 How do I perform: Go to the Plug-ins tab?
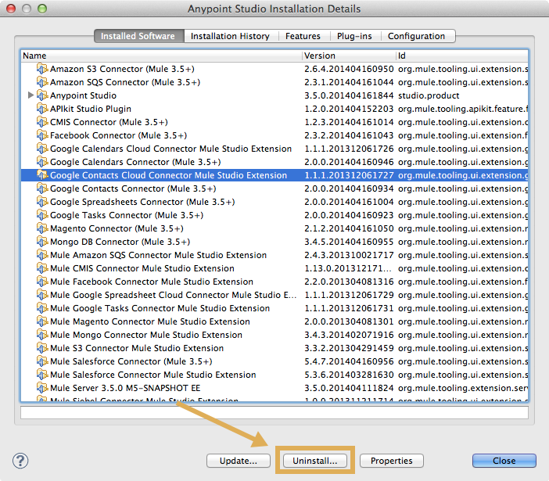click(x=354, y=36)
